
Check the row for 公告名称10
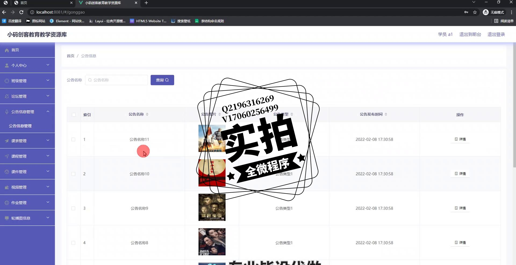coord(73,174)
